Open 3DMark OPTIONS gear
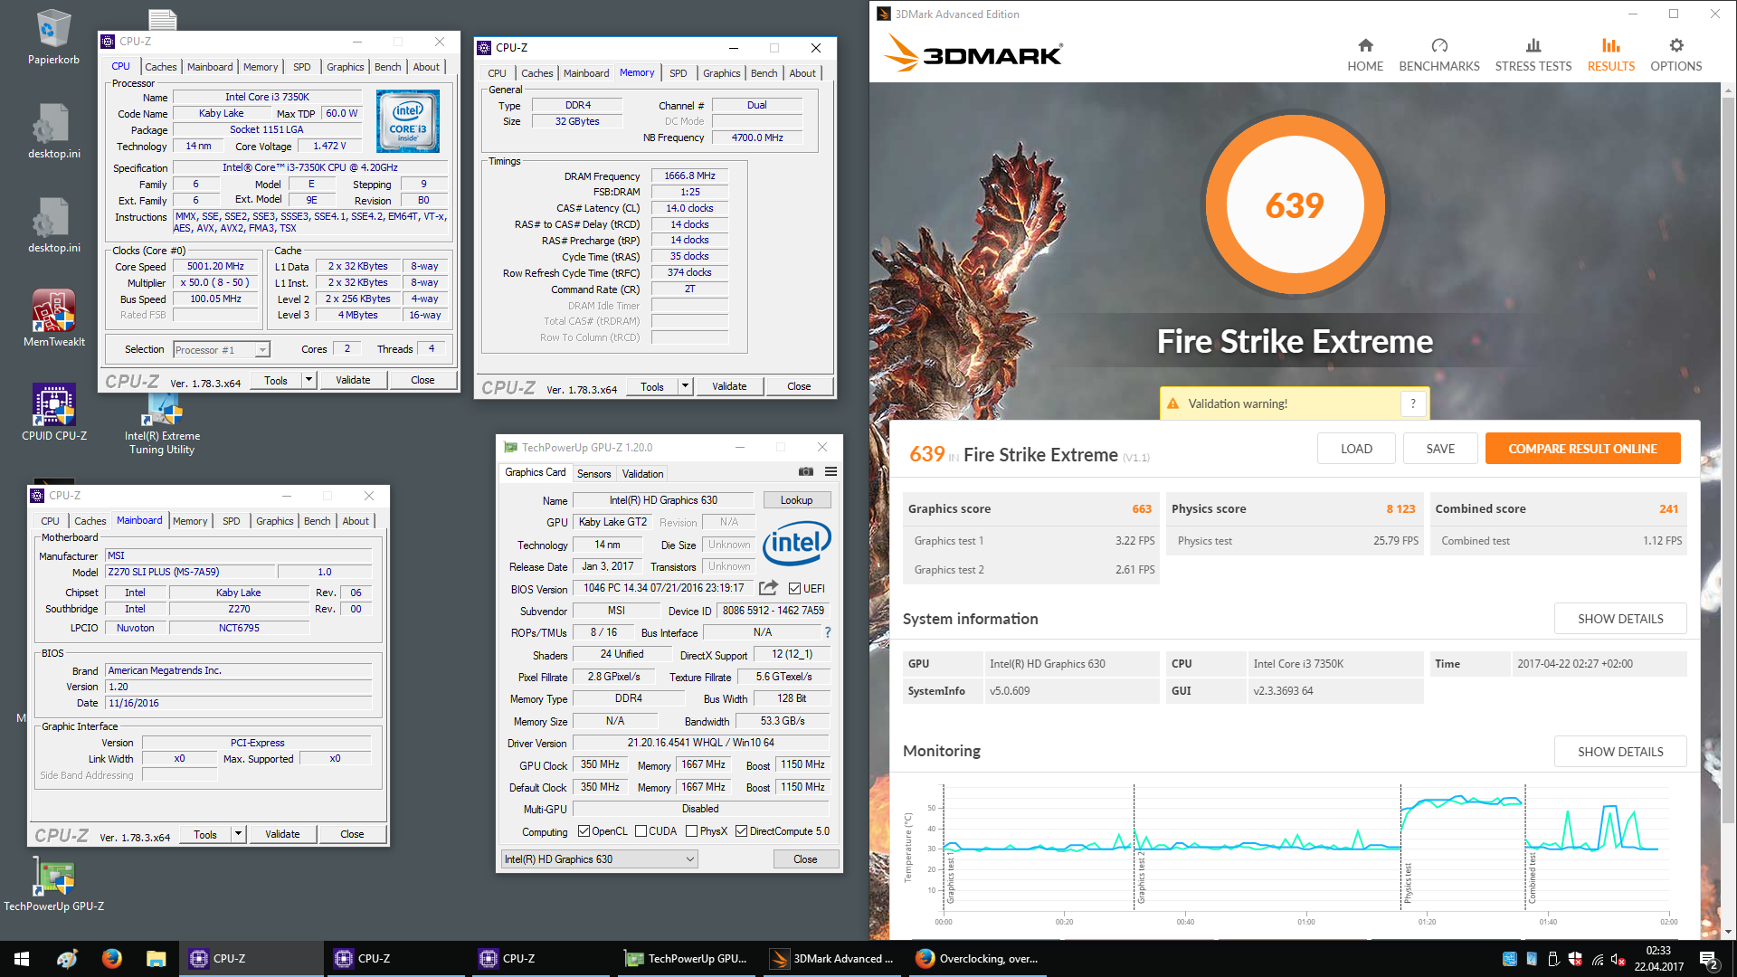The image size is (1737, 977). tap(1676, 54)
